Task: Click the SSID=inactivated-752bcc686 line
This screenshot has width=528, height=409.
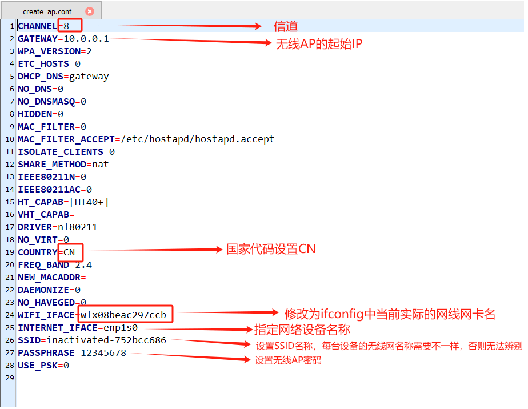Action: (92, 340)
